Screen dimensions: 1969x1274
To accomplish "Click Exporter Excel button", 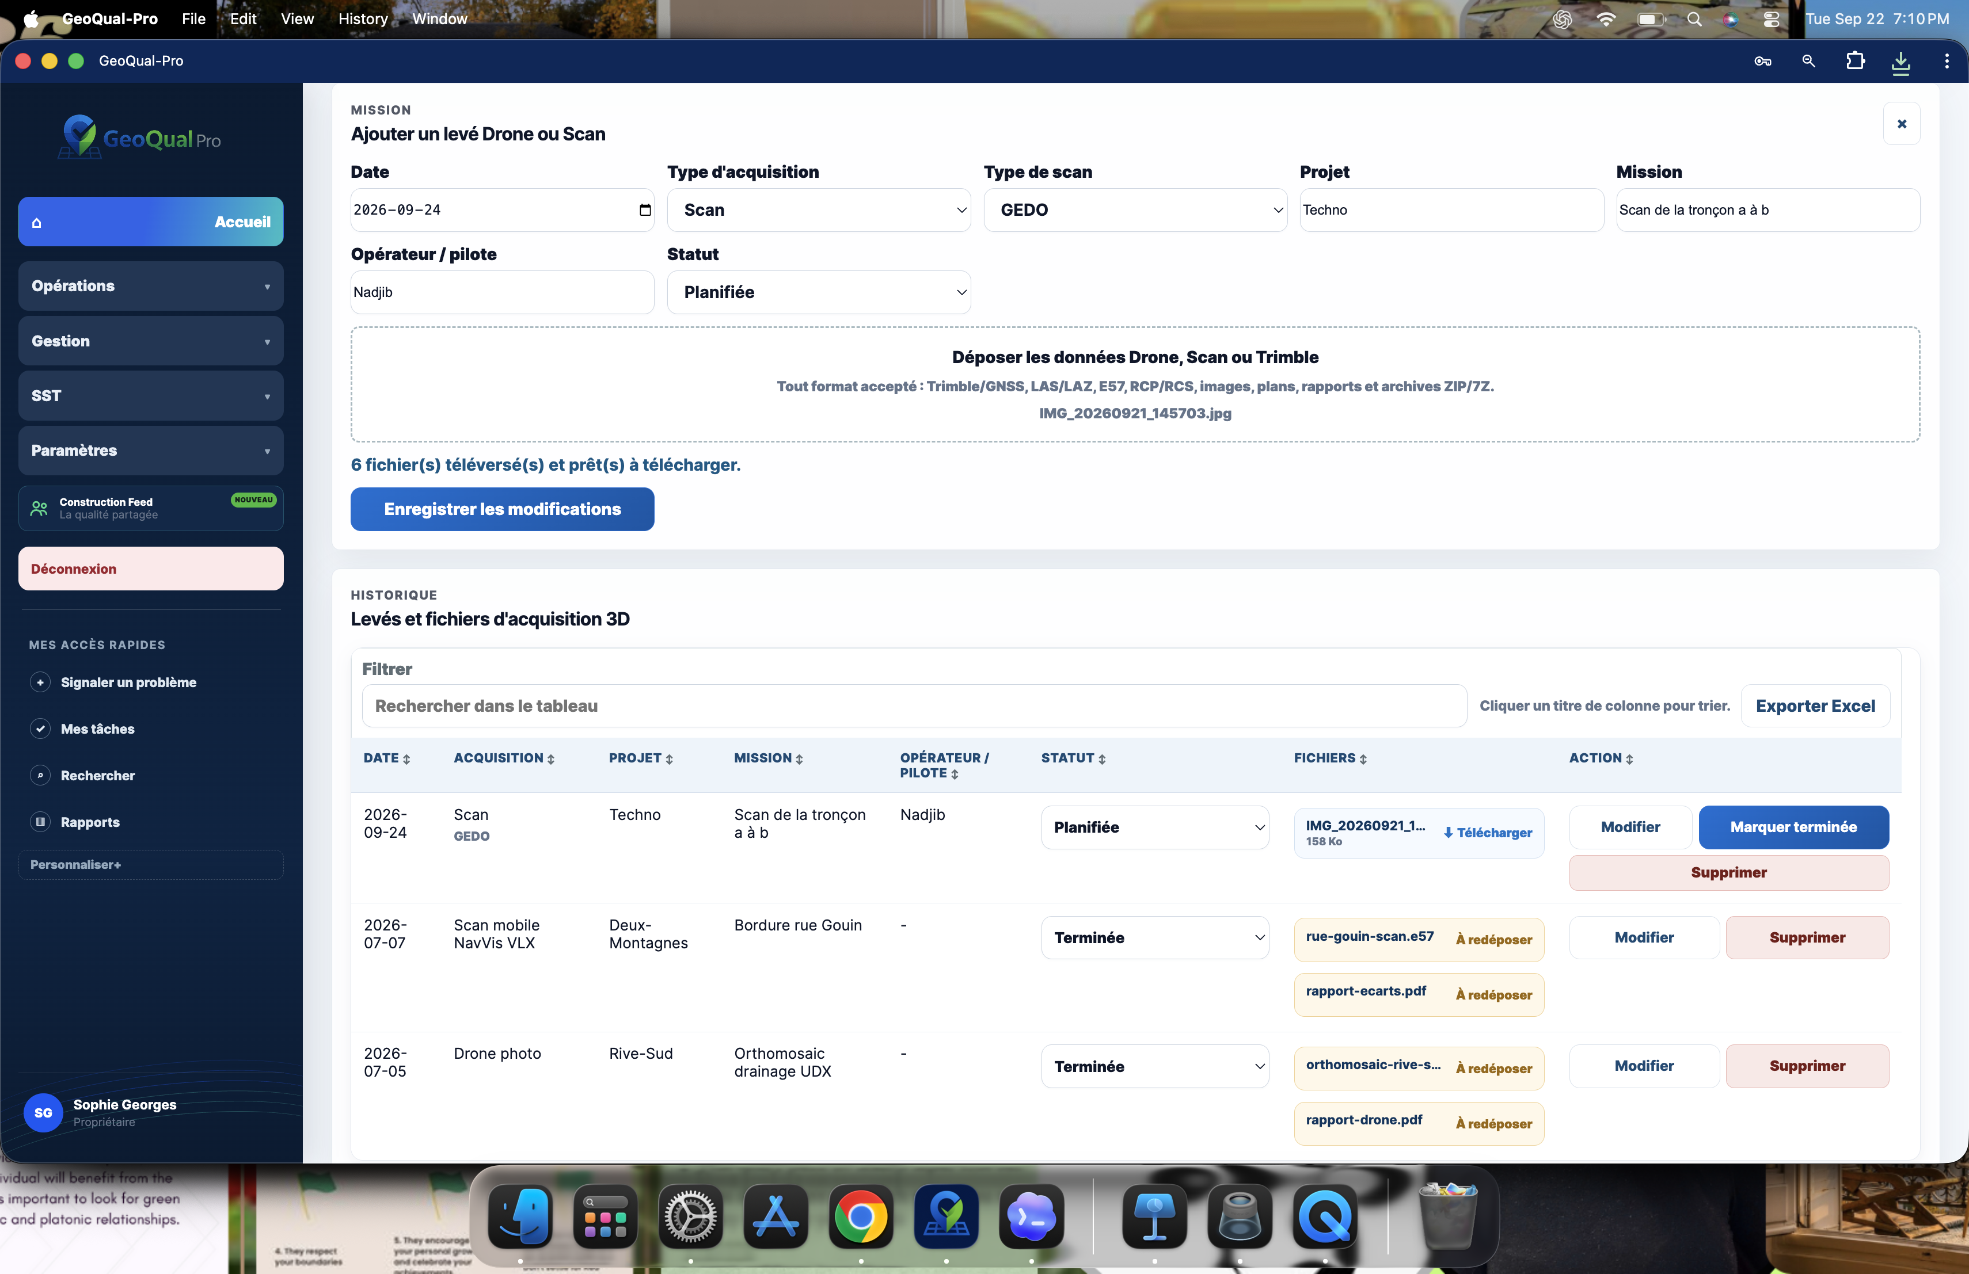I will click(1815, 706).
